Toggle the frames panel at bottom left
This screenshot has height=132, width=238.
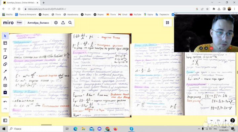point(5,120)
